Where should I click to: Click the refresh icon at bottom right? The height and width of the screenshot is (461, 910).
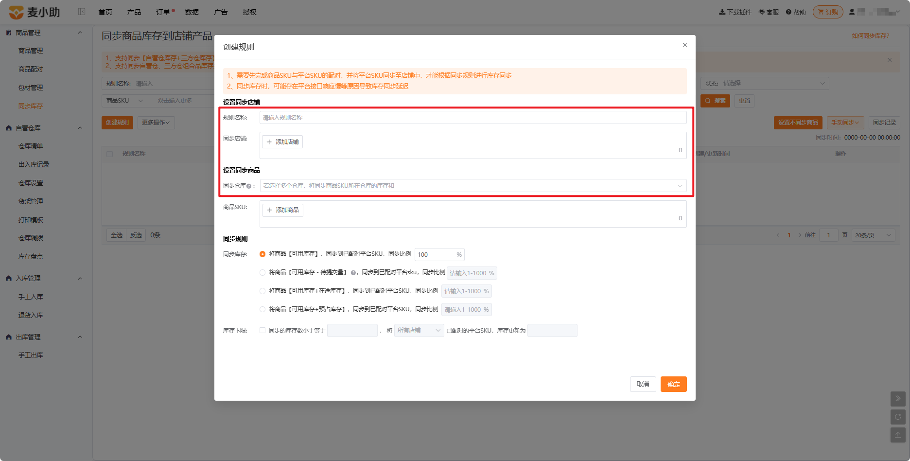pyautogui.click(x=898, y=417)
